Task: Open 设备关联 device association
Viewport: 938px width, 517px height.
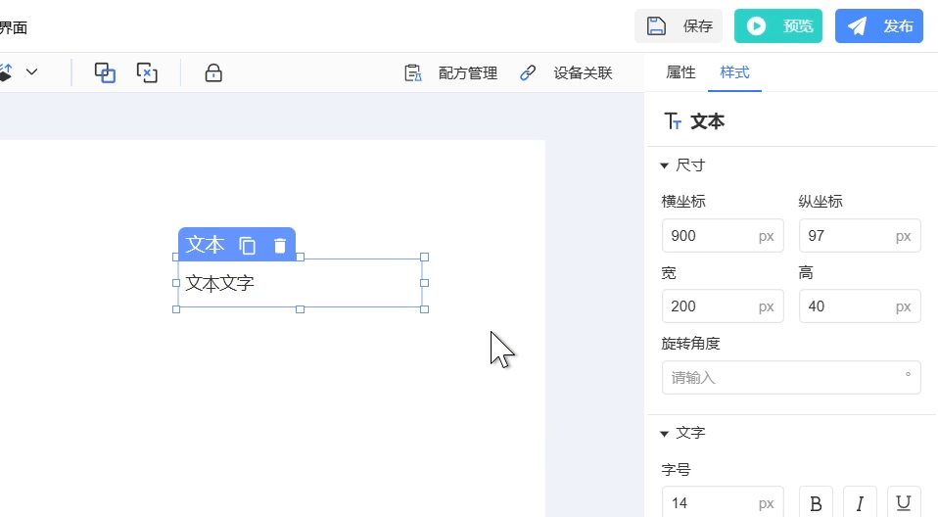Action: pos(566,72)
